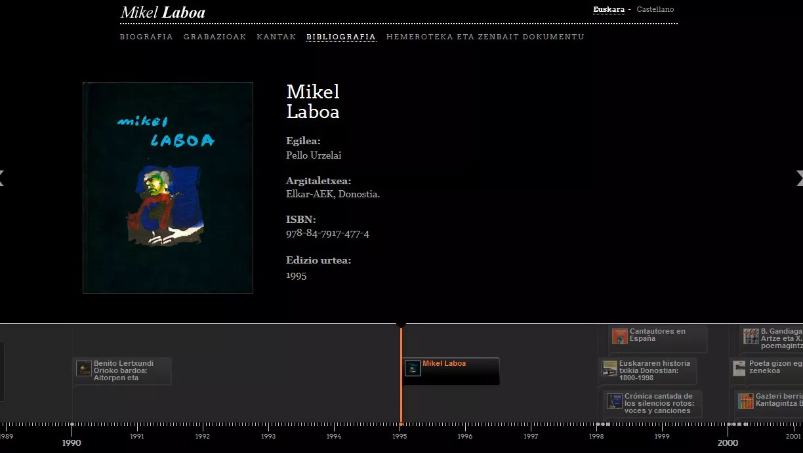The image size is (803, 453).
Task: Go to next timeline entry arrow
Action: [x=799, y=178]
